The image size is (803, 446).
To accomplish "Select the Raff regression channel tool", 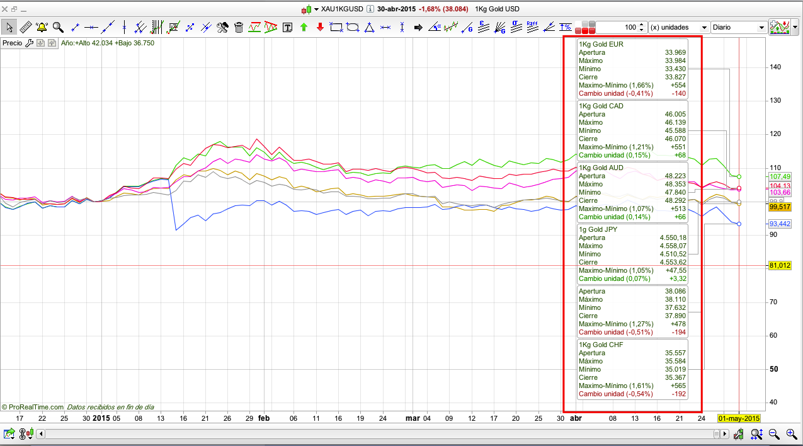I will tap(532, 27).
